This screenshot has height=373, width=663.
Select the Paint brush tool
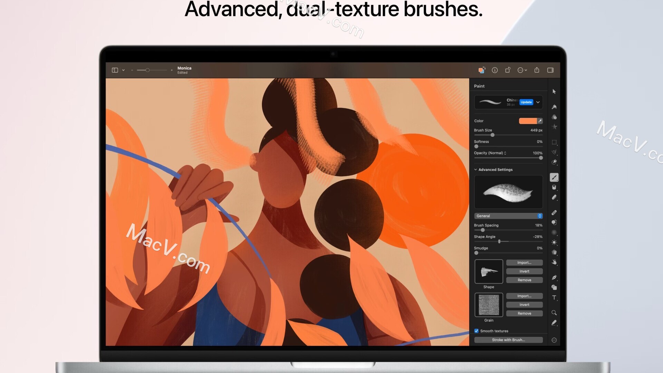coord(554,178)
